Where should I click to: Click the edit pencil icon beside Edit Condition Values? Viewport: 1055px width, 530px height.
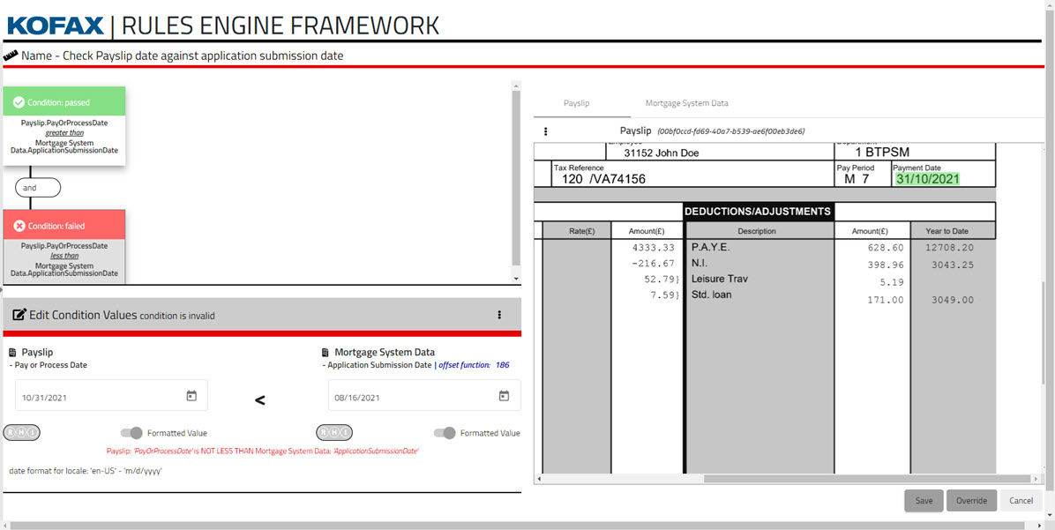19,315
